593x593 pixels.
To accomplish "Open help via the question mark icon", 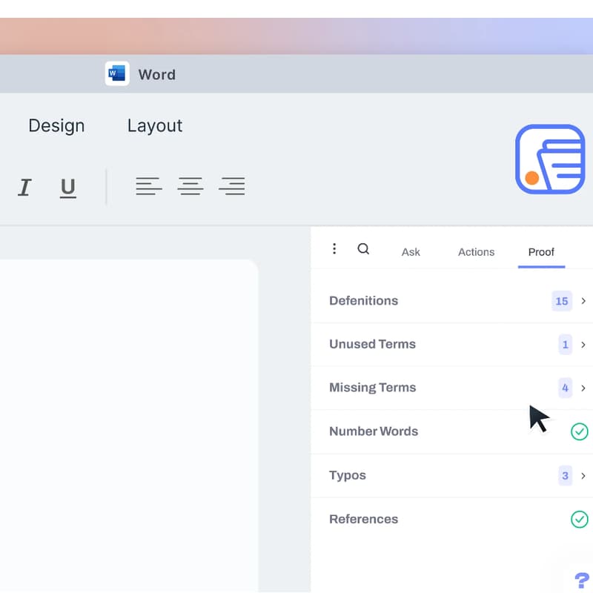I will tap(582, 580).
